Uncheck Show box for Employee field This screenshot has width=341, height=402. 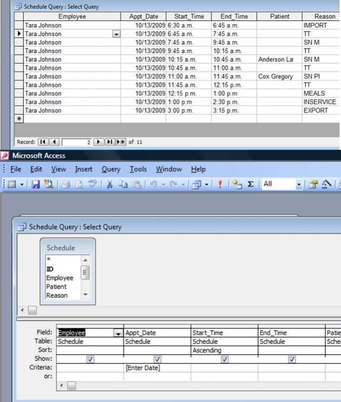coord(90,359)
